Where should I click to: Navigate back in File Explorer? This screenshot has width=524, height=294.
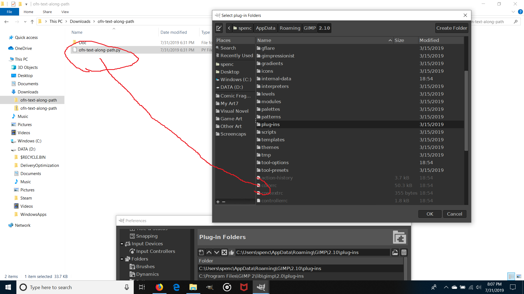click(7, 22)
